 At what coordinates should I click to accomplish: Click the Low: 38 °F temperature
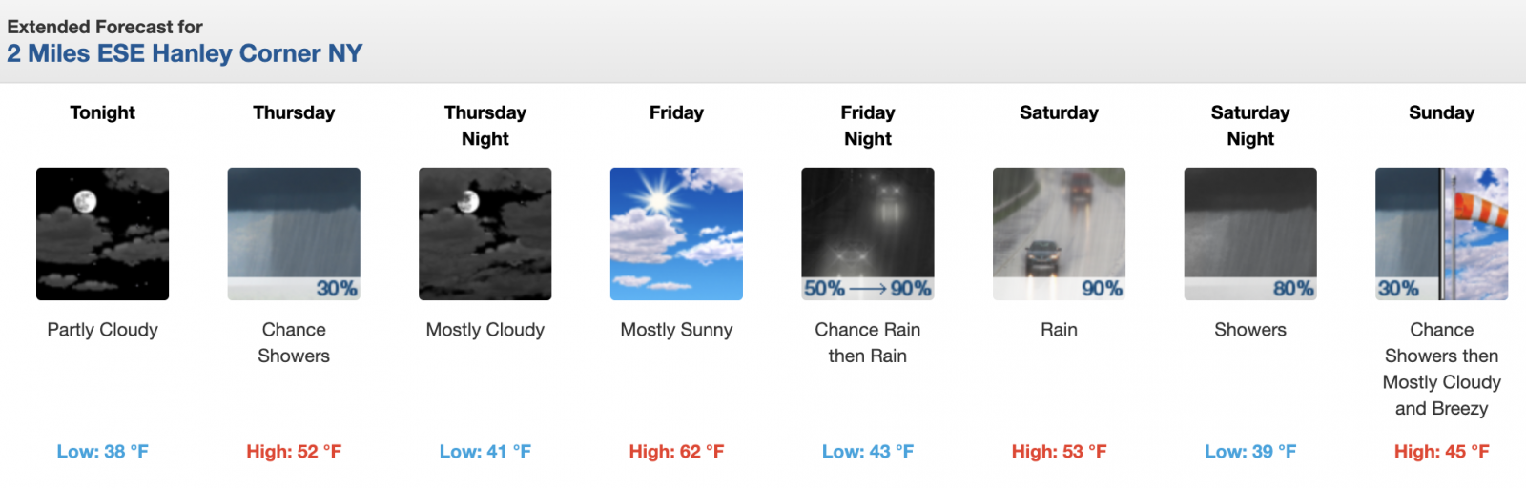click(x=102, y=452)
